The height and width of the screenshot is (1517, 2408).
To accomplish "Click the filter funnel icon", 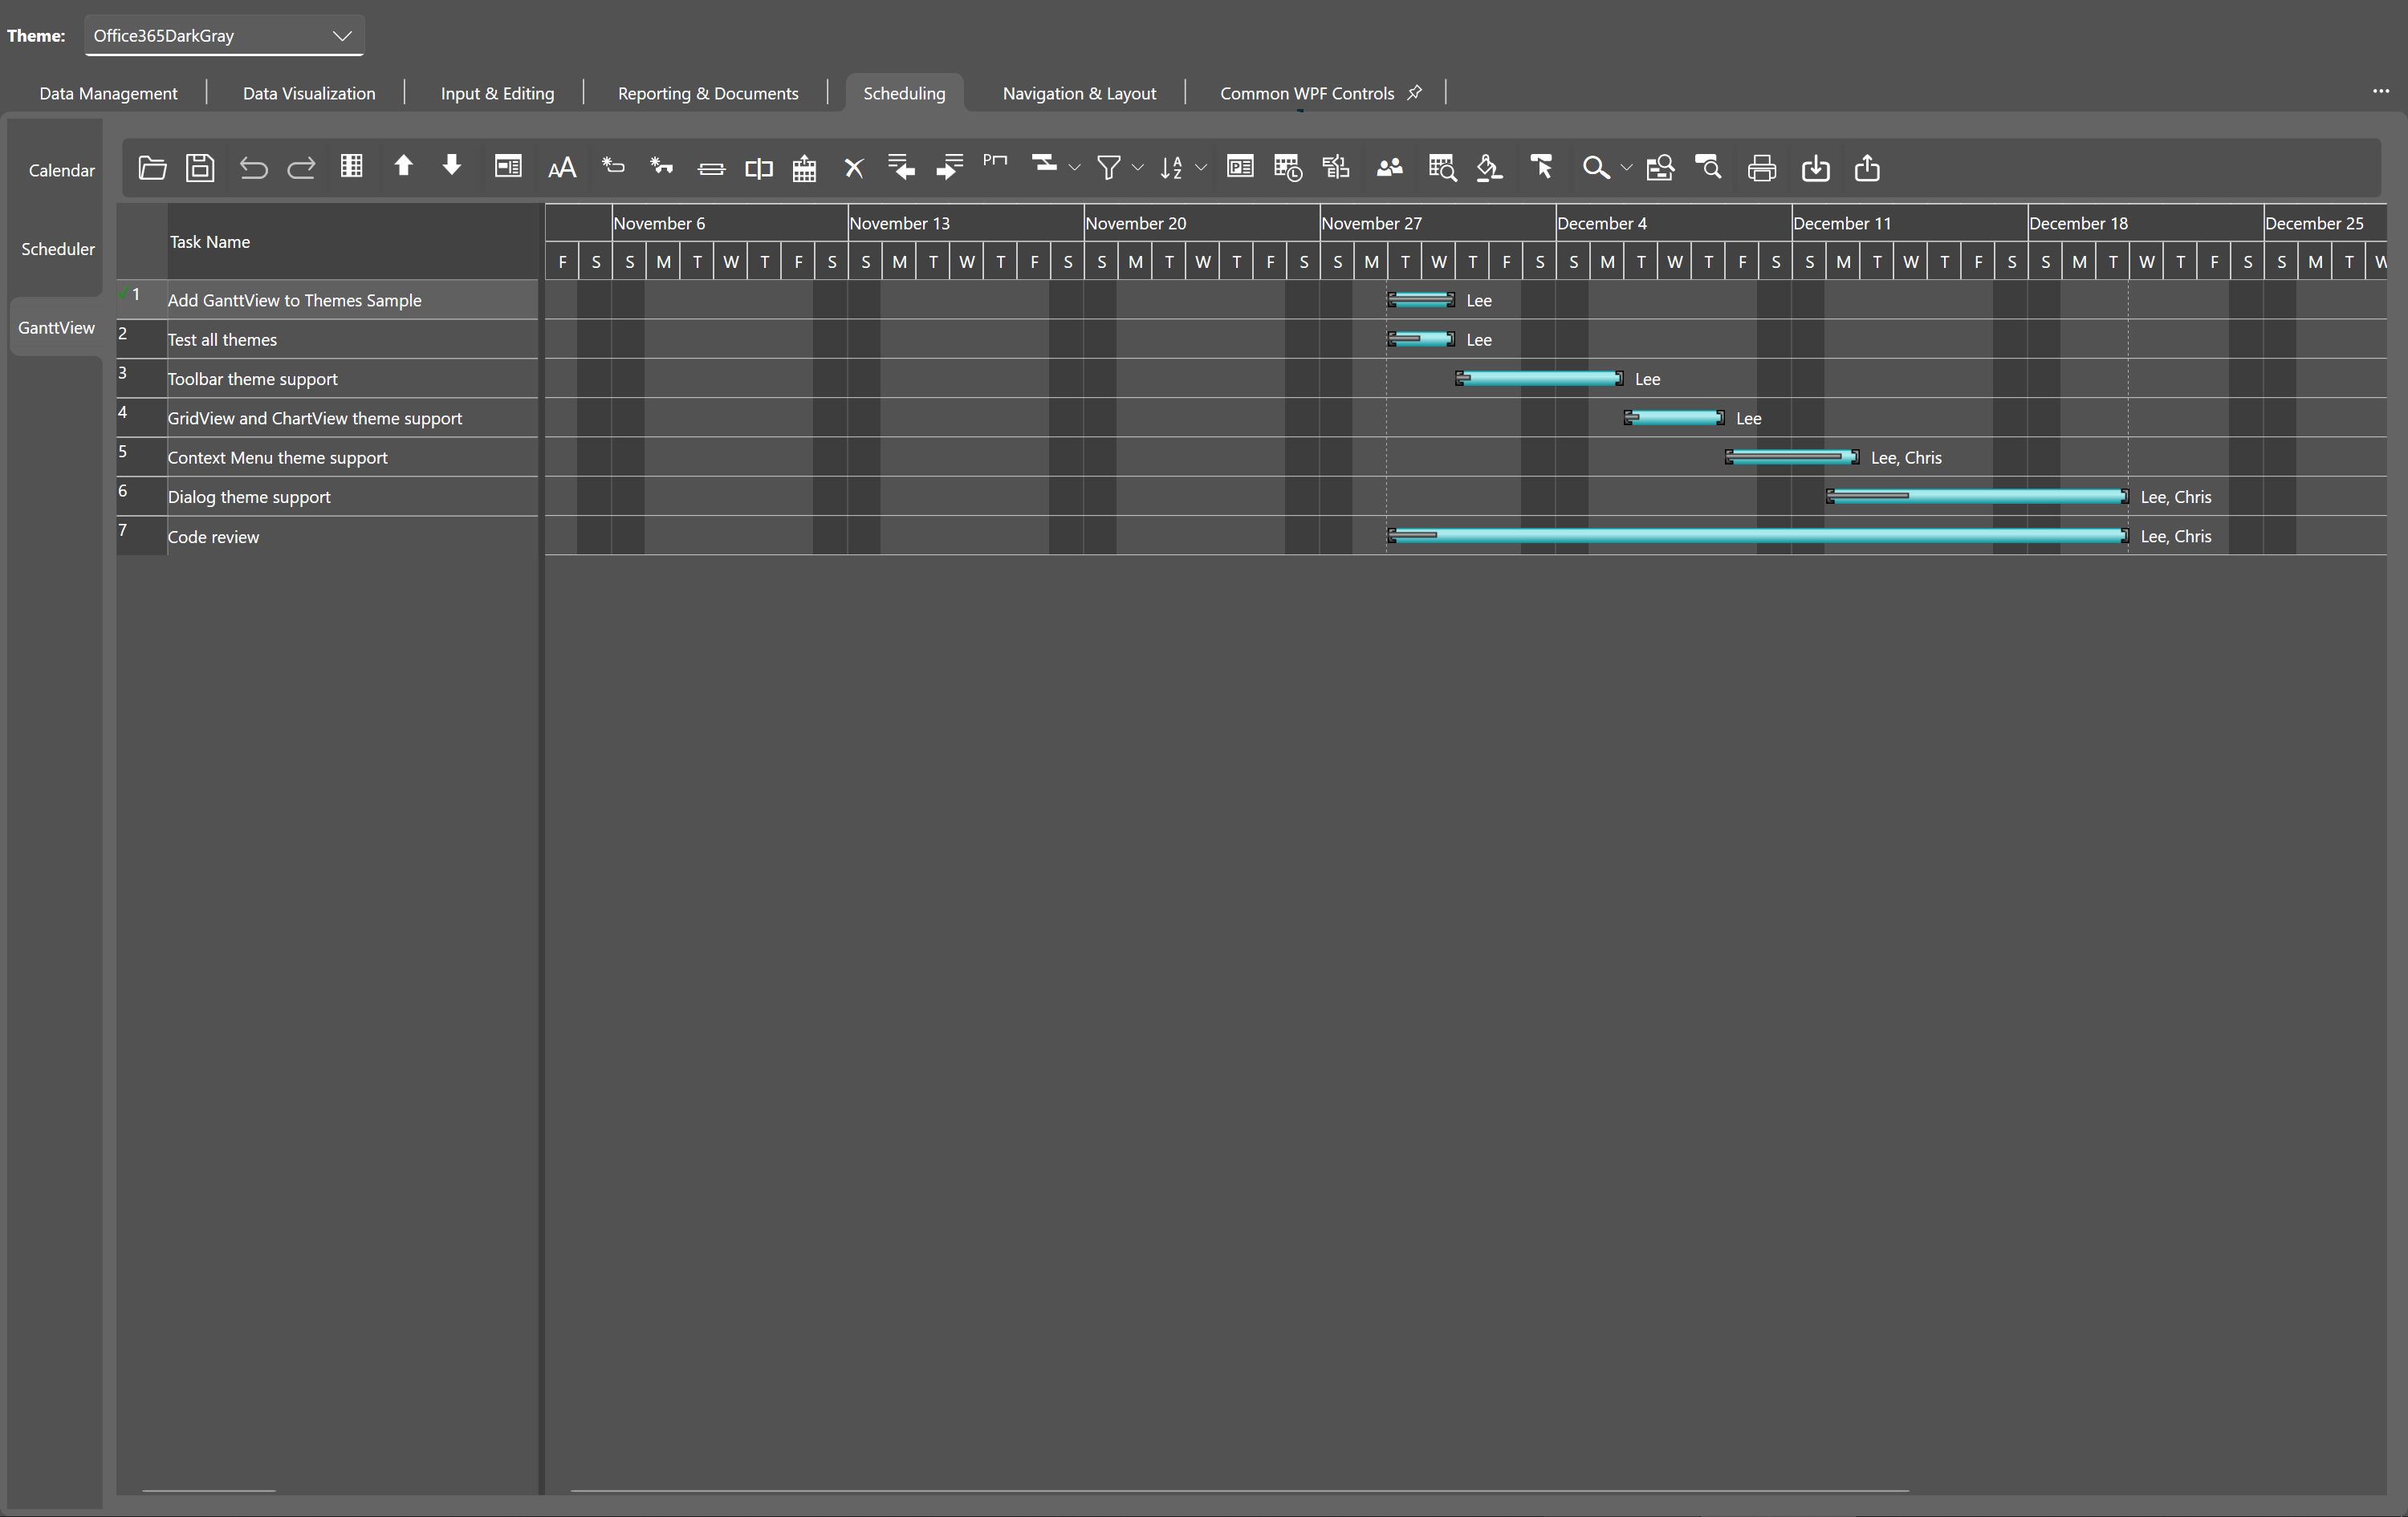I will tap(1108, 168).
